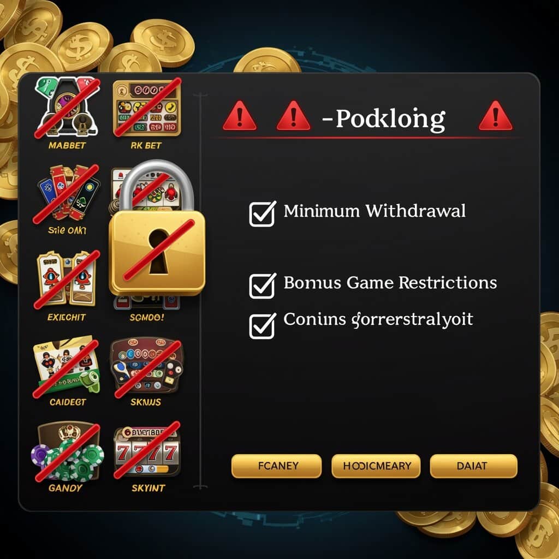Uncheck the Bonus Game Restrictions checkbox

263,286
